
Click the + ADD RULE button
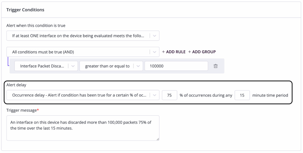(174, 52)
